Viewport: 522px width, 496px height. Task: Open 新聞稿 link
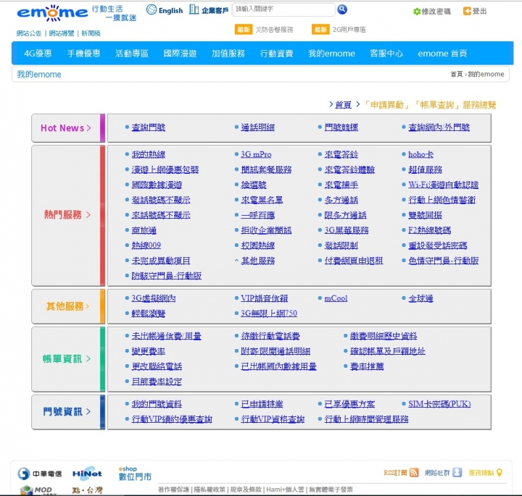[x=91, y=33]
